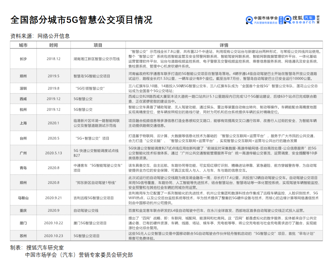The width and height of the screenshot is (332, 264).
Task: Click the footer credit 搜狐汽车研究室
Action: coord(45,248)
